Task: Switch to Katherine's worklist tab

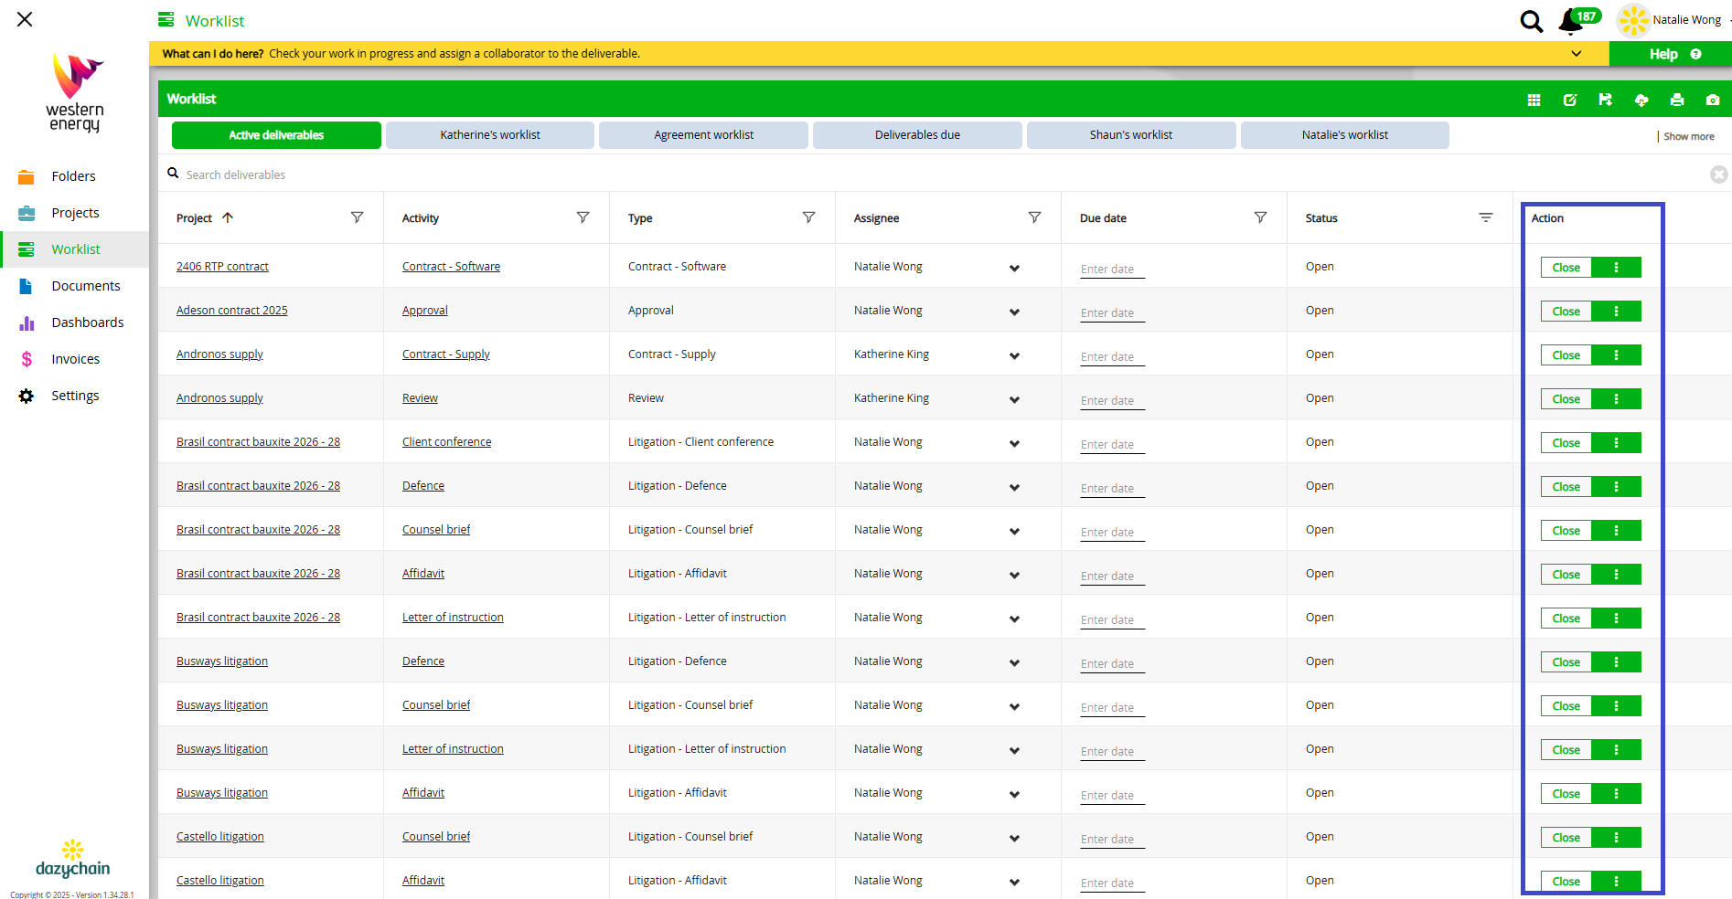Action: (x=490, y=135)
